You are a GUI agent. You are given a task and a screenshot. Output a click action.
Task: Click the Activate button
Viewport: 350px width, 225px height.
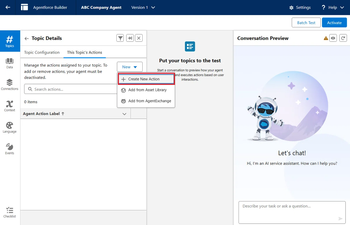(x=334, y=23)
